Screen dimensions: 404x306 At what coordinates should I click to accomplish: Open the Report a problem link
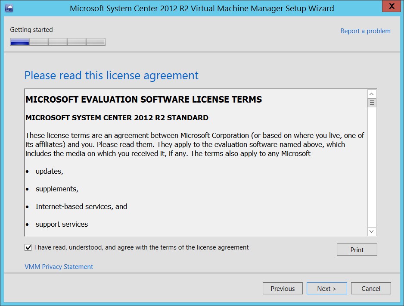click(365, 31)
